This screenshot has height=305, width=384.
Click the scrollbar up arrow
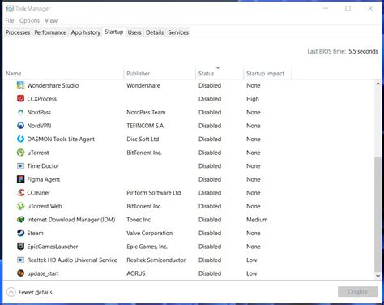pos(378,84)
